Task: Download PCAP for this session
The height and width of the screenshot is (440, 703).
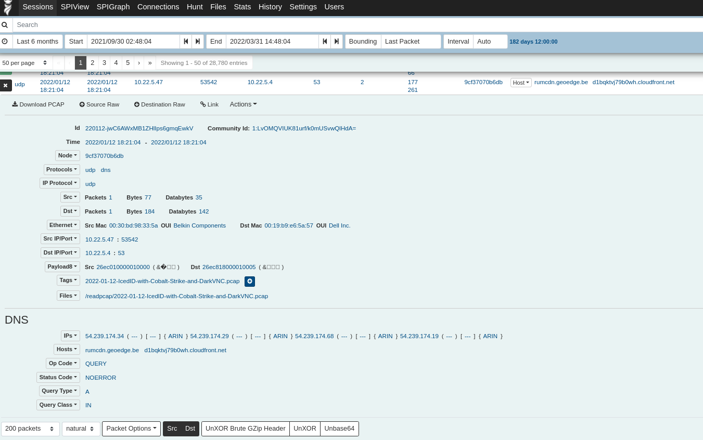Action: [x=39, y=104]
